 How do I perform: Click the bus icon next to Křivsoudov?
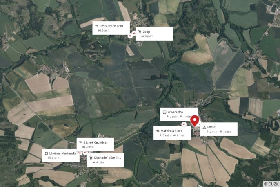tap(164, 113)
